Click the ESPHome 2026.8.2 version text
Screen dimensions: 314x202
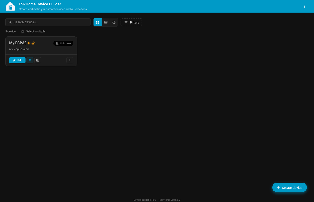170,200
